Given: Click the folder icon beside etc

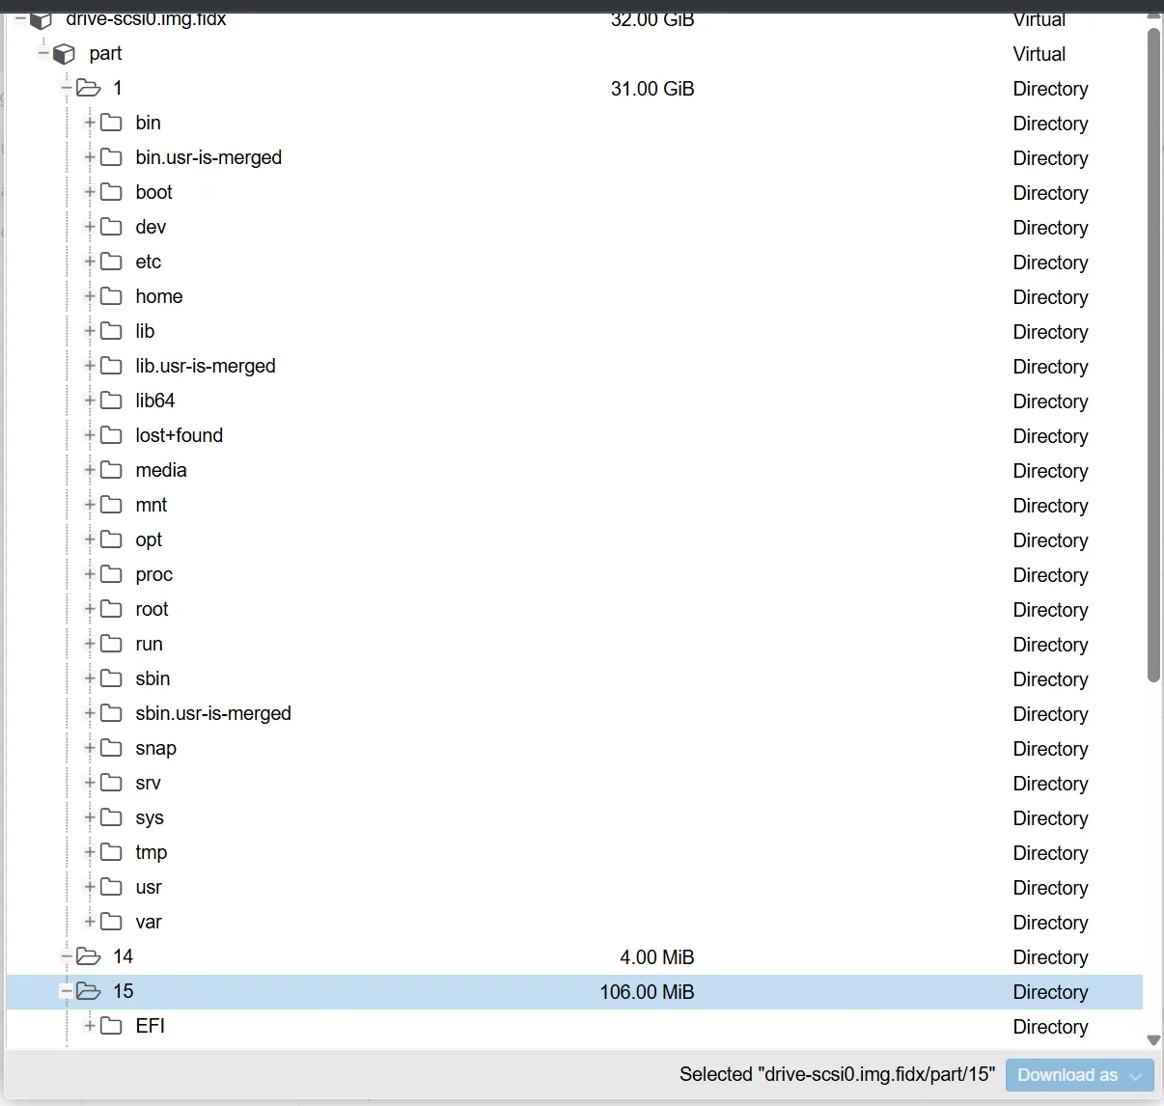Looking at the screenshot, I should (x=111, y=262).
